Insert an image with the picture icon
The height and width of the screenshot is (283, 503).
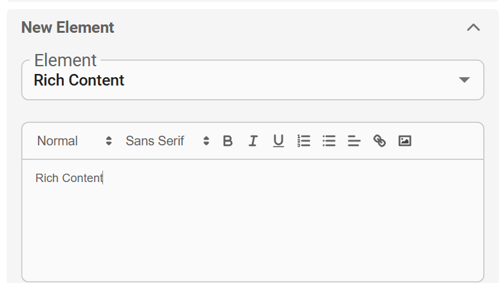pyautogui.click(x=405, y=141)
